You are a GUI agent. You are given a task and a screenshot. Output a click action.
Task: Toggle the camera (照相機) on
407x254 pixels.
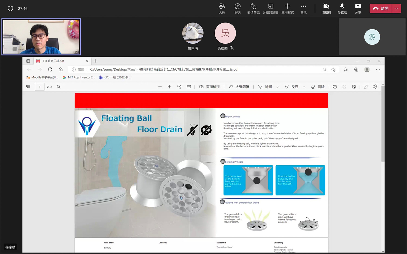(x=326, y=8)
